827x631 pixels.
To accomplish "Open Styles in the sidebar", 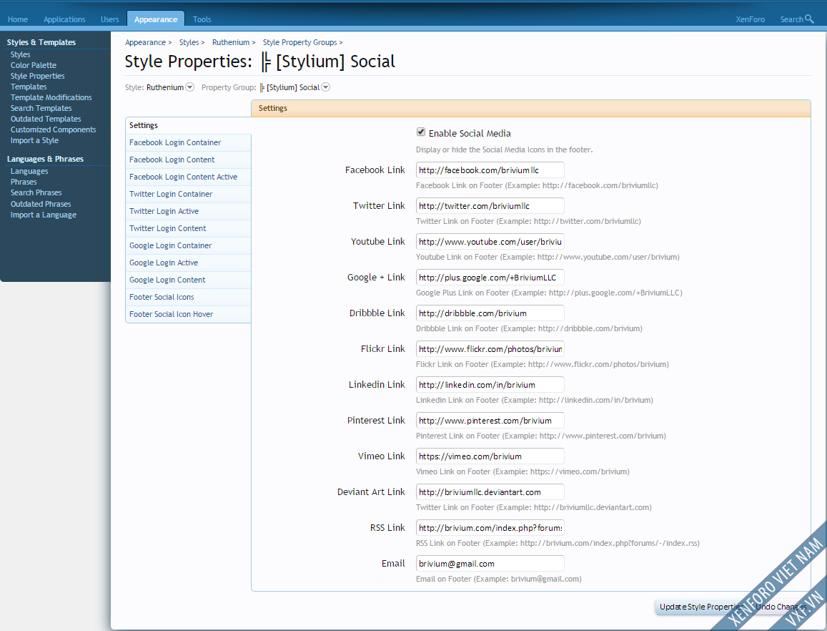I will [21, 54].
